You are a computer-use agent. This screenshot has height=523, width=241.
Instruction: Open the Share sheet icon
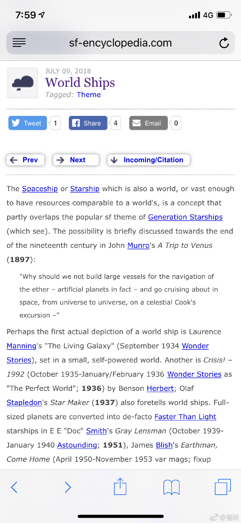point(120,487)
